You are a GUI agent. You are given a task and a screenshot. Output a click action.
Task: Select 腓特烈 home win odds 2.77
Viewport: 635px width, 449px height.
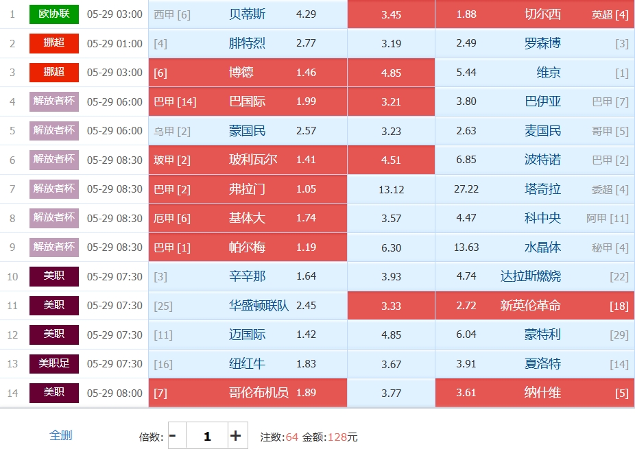tap(248, 43)
